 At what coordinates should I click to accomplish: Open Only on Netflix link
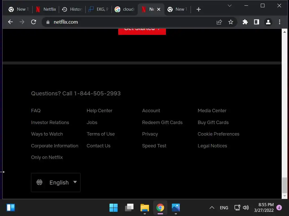tap(47, 157)
